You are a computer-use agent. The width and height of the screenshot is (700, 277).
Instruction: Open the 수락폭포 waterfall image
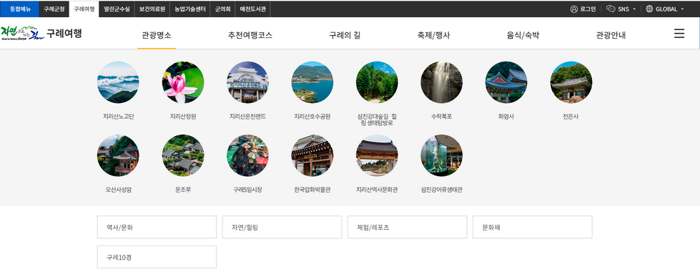coord(441,82)
